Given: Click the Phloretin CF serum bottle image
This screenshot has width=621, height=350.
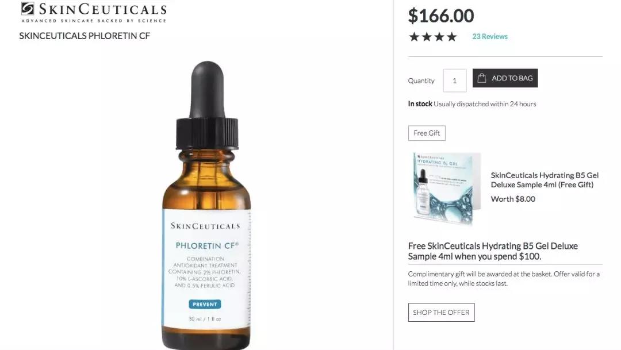Looking at the screenshot, I should 206,206.
